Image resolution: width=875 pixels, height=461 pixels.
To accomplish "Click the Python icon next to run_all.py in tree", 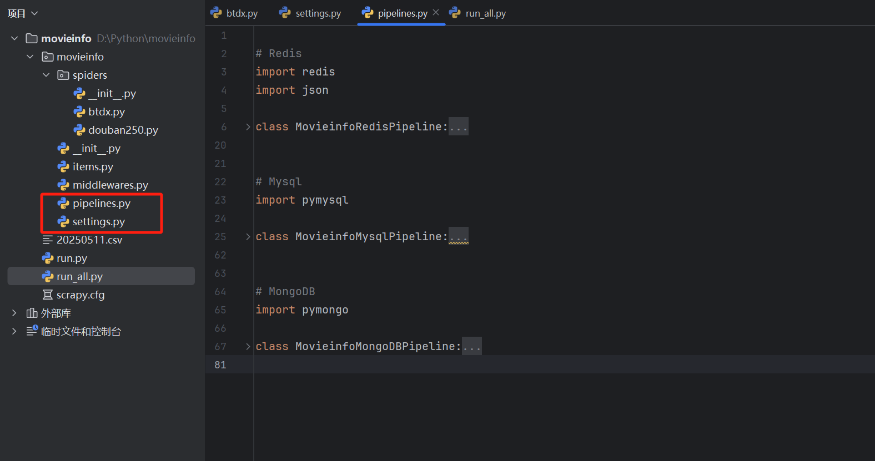I will pos(48,276).
